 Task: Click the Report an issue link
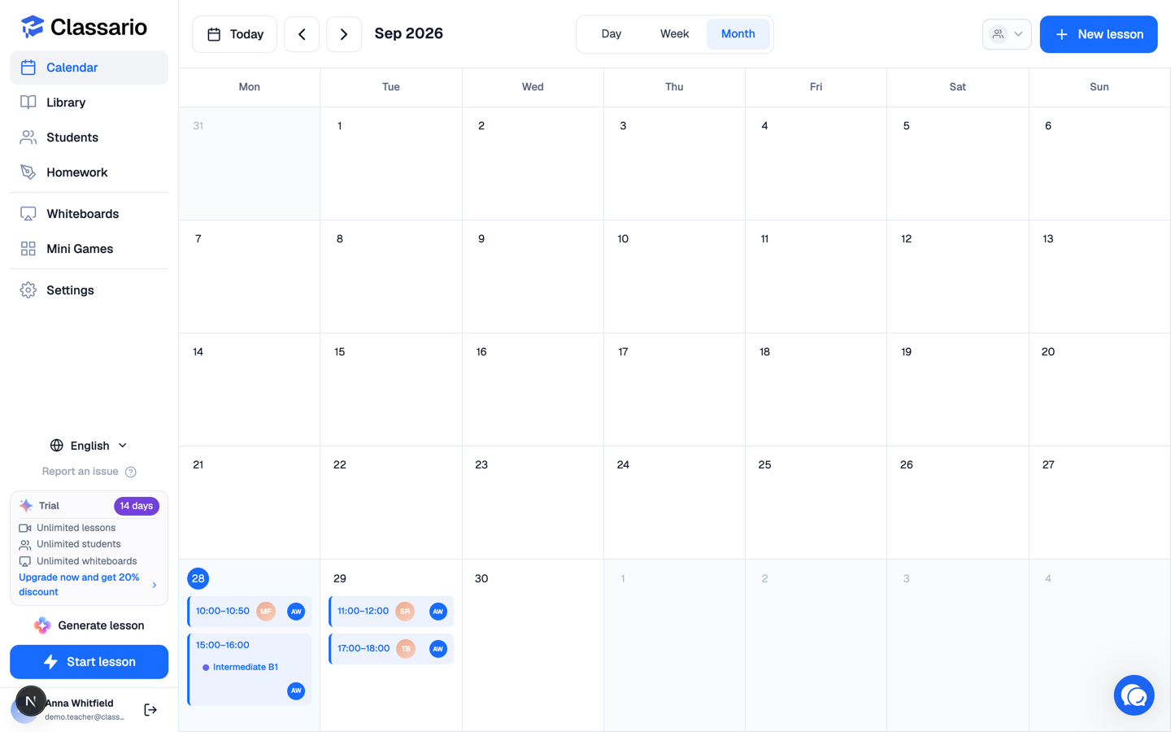pos(81,472)
